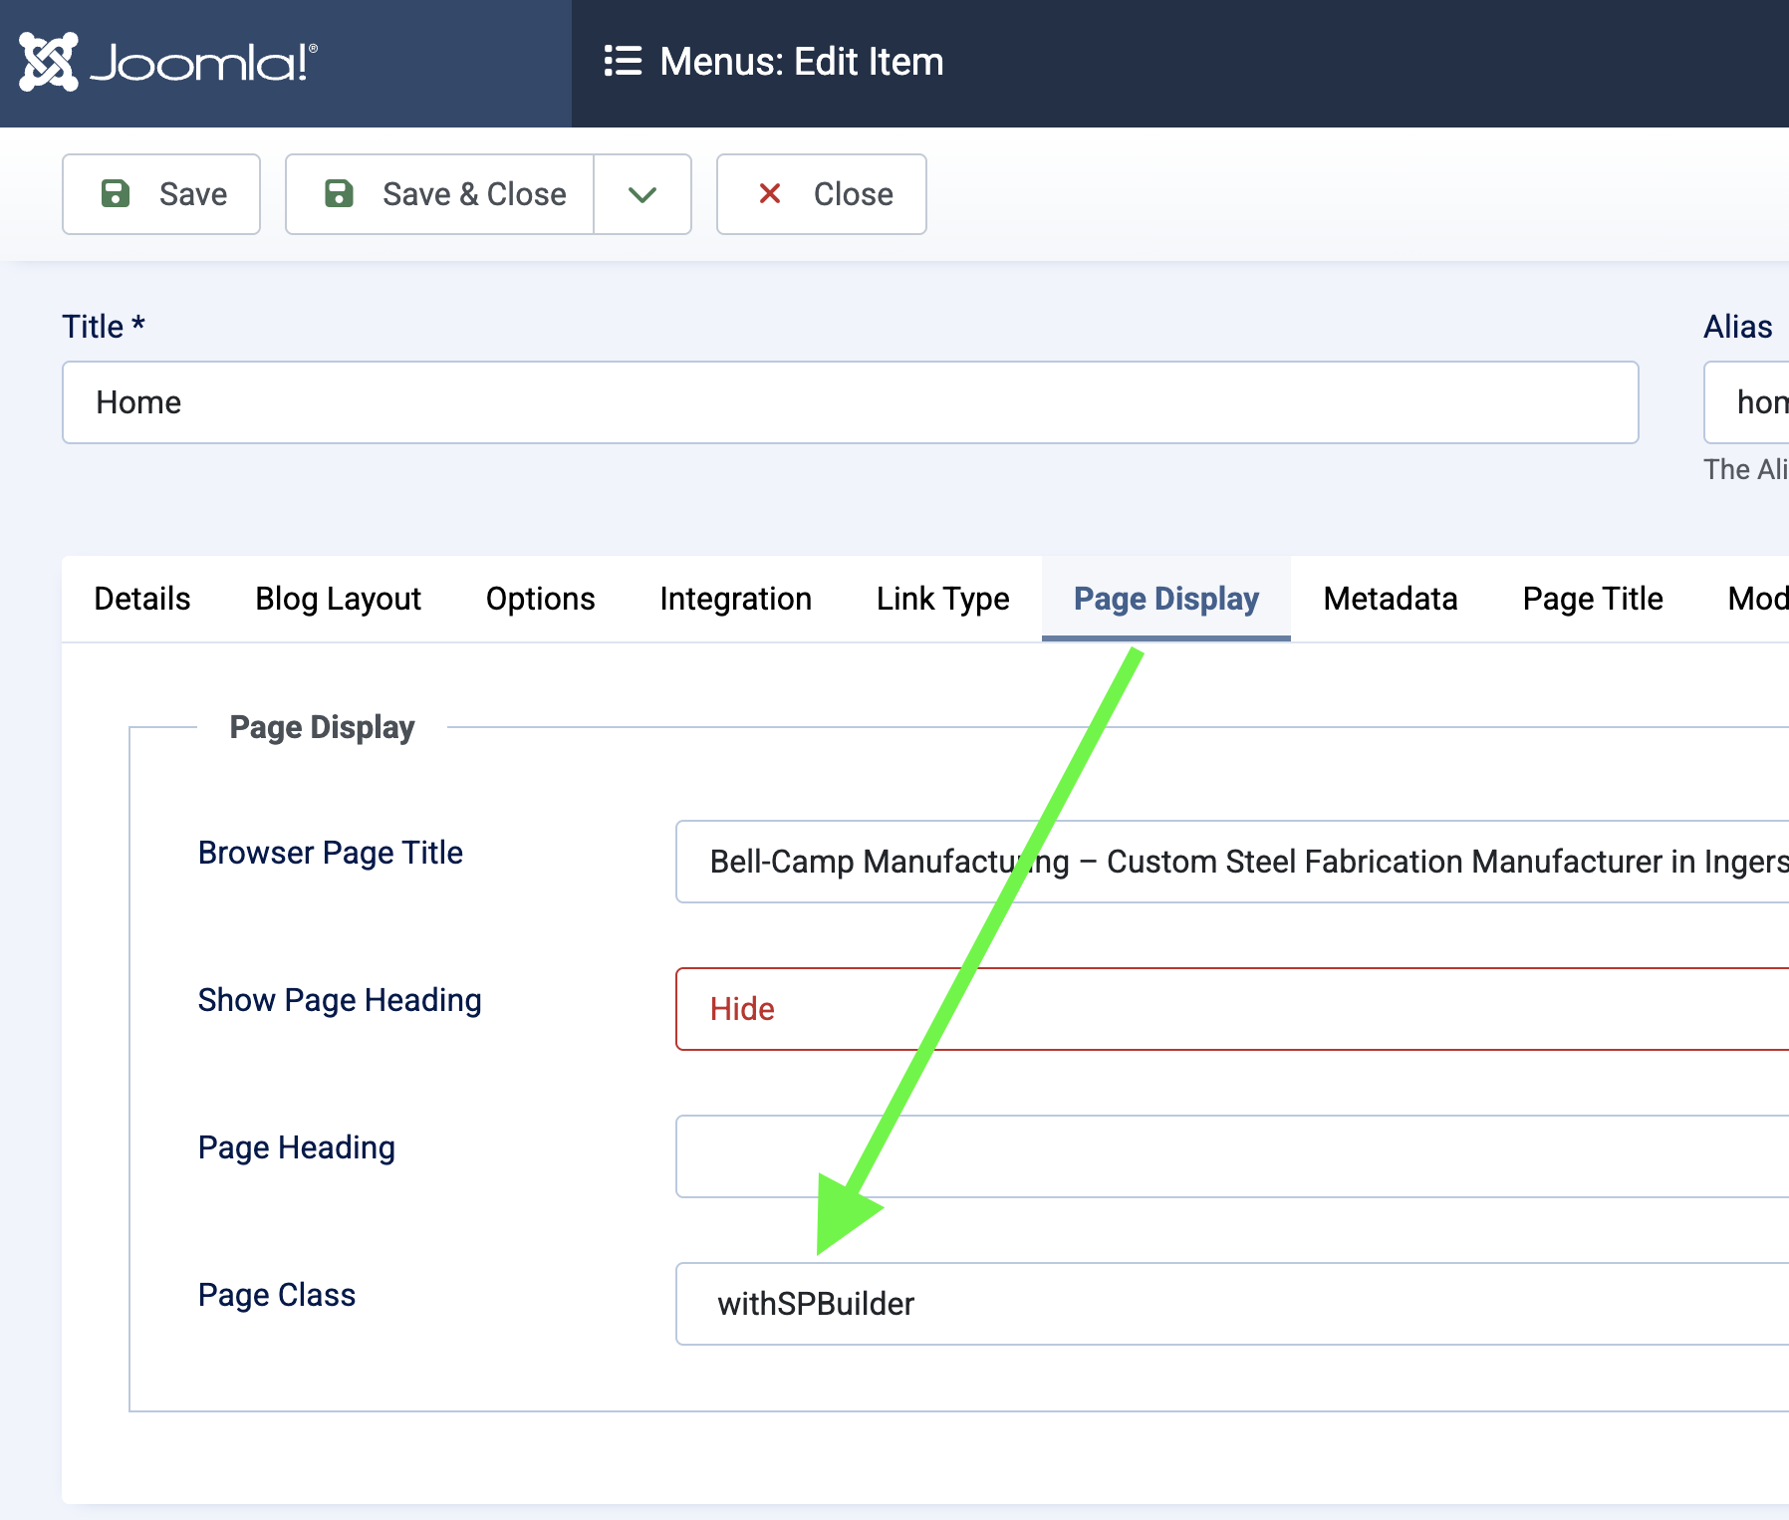This screenshot has height=1520, width=1789.
Task: Click the floppy disk icon on Save & Close
Action: (339, 193)
